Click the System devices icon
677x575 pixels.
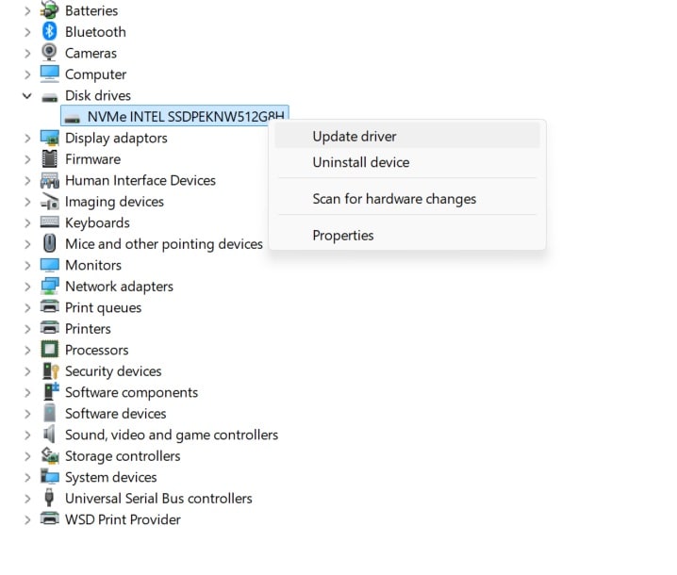(49, 476)
